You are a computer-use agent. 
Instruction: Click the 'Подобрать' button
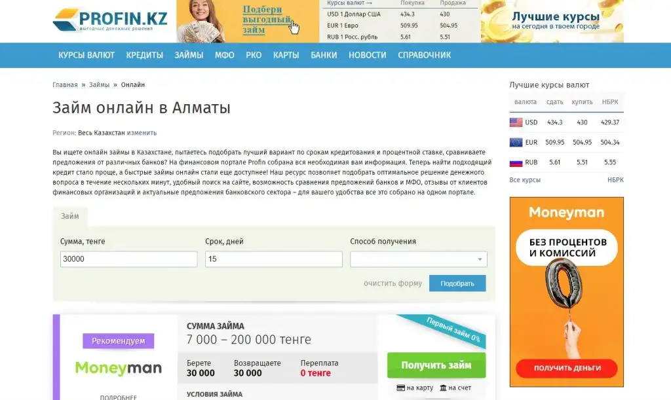[x=457, y=283]
